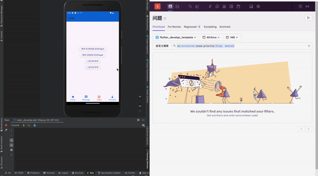Toggle Soft-Wrap in Run console

tap(11, 140)
